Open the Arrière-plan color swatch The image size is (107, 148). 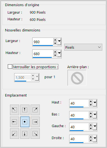tap(77, 78)
